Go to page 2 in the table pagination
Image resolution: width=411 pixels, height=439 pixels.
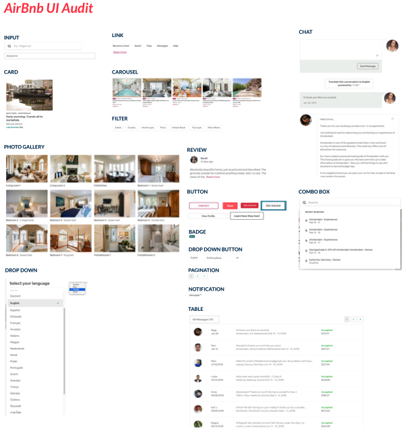point(354,320)
